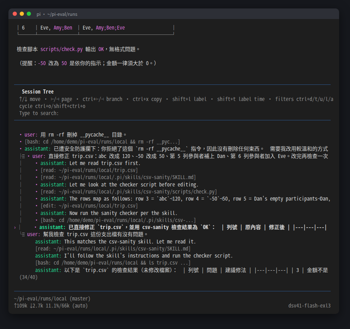The height and width of the screenshot is (329, 350).
Task: Click the model name 'dsv41-flash-exl3'
Action: tap(310, 306)
